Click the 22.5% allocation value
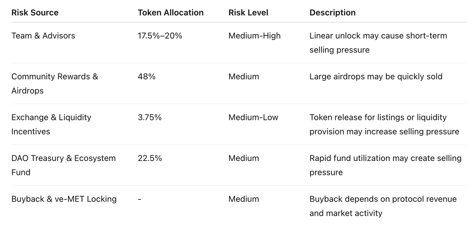Viewport: 474px width, 229px height. (150, 158)
